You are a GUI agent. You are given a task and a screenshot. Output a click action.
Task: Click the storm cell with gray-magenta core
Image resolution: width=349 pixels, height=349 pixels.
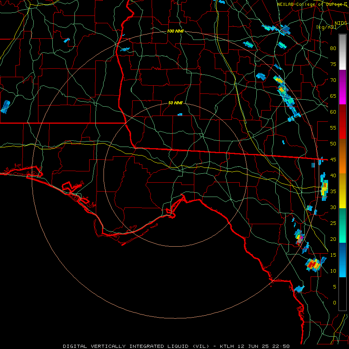coord(299,238)
